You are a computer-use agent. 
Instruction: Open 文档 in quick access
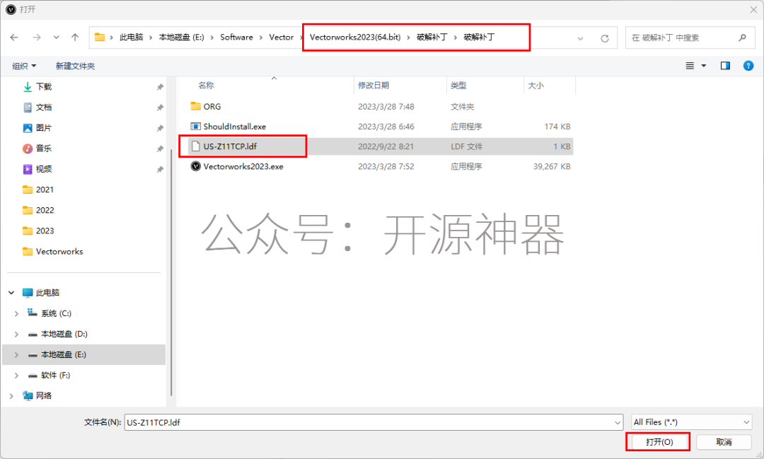pos(44,108)
